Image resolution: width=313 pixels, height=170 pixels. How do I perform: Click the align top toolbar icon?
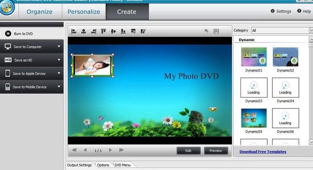[x=103, y=31]
